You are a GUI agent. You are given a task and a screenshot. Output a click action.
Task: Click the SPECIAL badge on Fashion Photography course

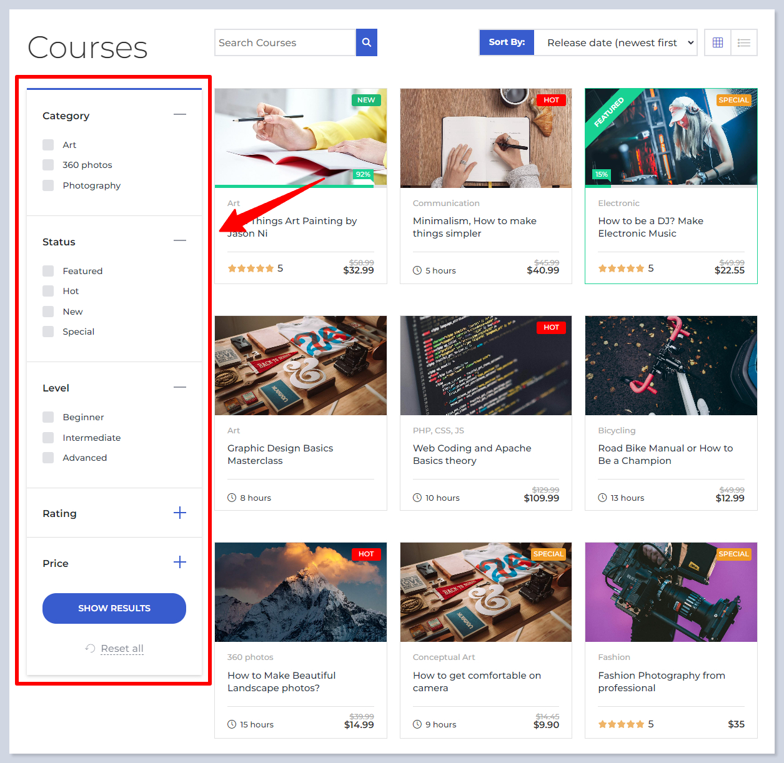(733, 554)
